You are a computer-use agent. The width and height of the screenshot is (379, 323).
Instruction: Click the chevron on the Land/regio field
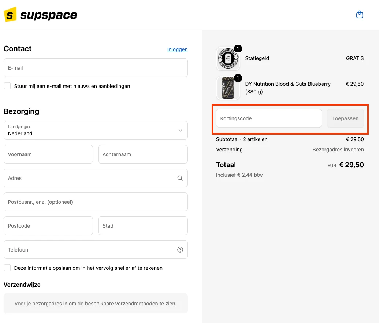[x=180, y=130]
